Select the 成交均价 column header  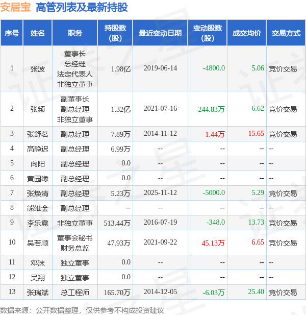tap(247, 33)
